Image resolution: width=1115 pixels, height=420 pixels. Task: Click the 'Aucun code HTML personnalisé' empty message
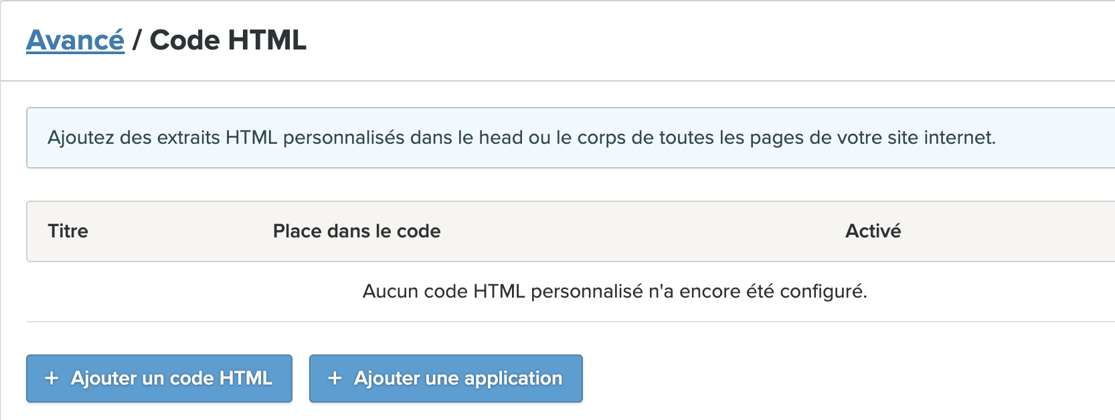[x=614, y=292]
